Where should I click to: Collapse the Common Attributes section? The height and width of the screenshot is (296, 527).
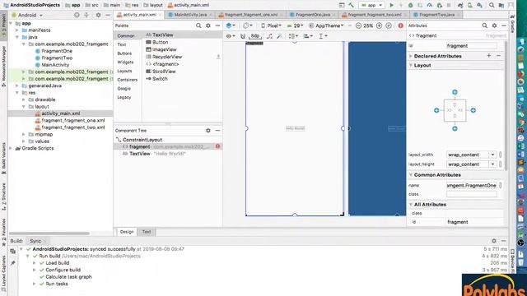point(411,175)
